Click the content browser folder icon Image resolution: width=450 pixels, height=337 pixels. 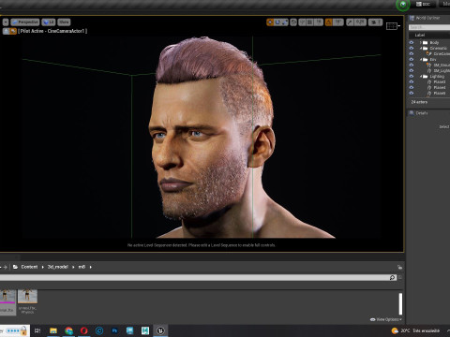(x=15, y=267)
